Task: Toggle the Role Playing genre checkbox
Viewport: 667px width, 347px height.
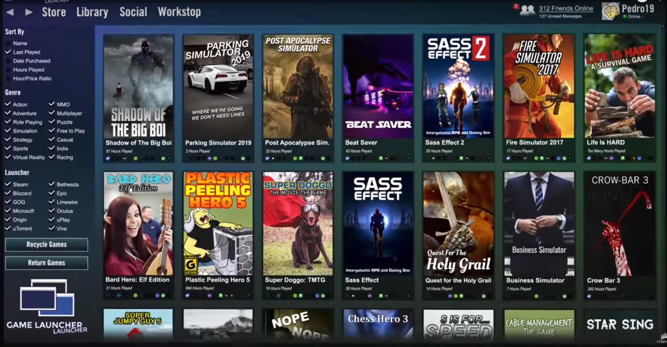Action: [x=8, y=122]
